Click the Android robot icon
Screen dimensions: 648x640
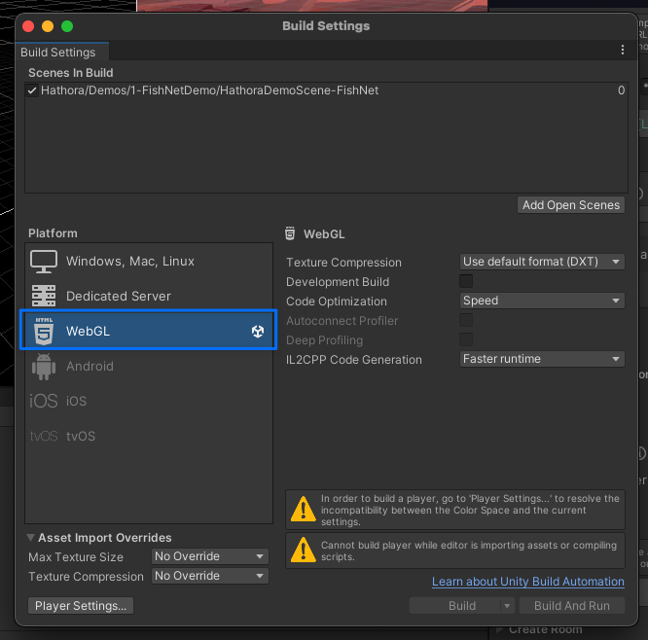pos(44,366)
